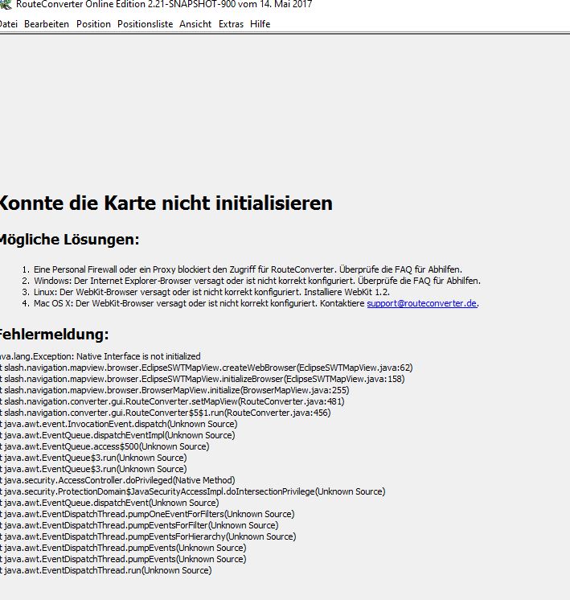Image resolution: width=570 pixels, height=600 pixels.
Task: Click the 'Native Interface is not initialized' line
Action: pos(100,355)
